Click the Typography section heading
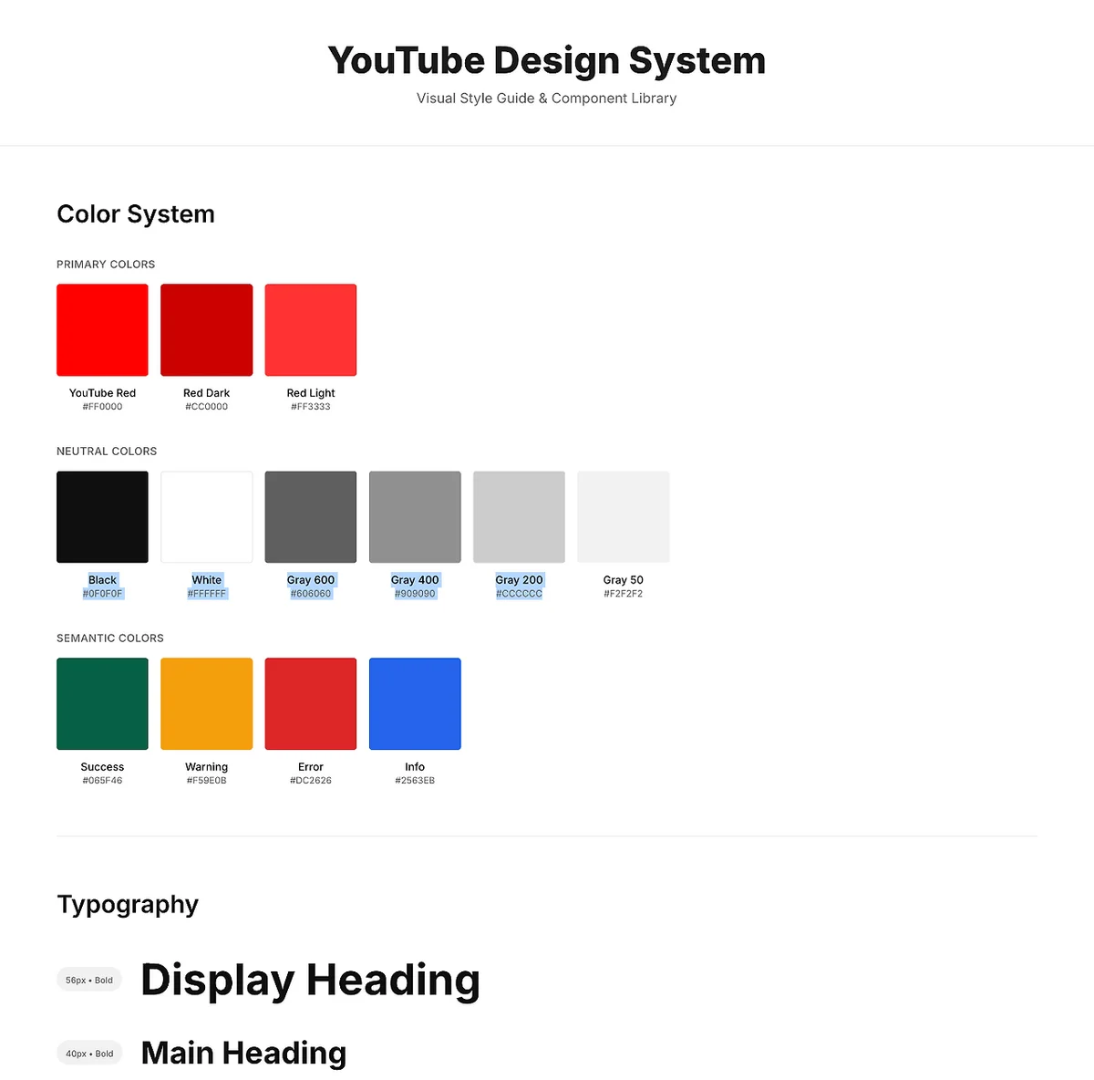Viewport: 1094px width, 1080px height. (x=128, y=905)
